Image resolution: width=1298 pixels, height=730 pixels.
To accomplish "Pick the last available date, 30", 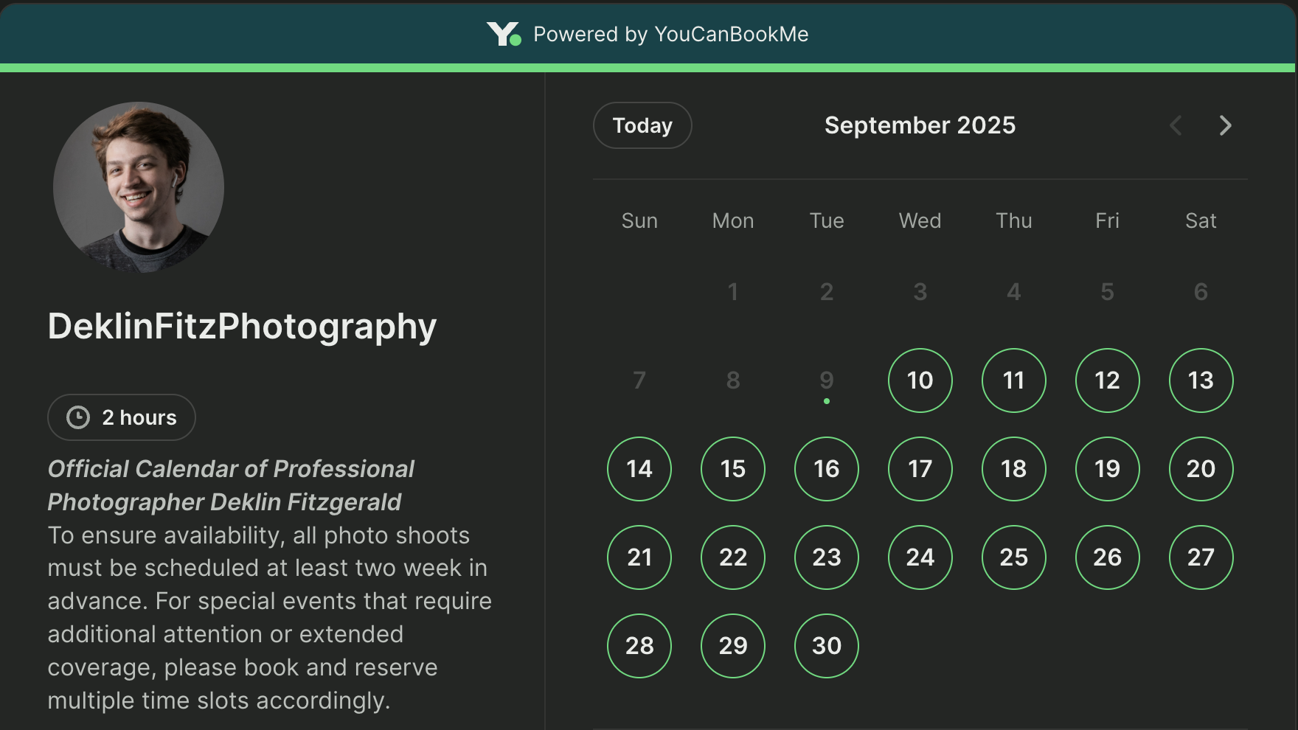I will [826, 646].
